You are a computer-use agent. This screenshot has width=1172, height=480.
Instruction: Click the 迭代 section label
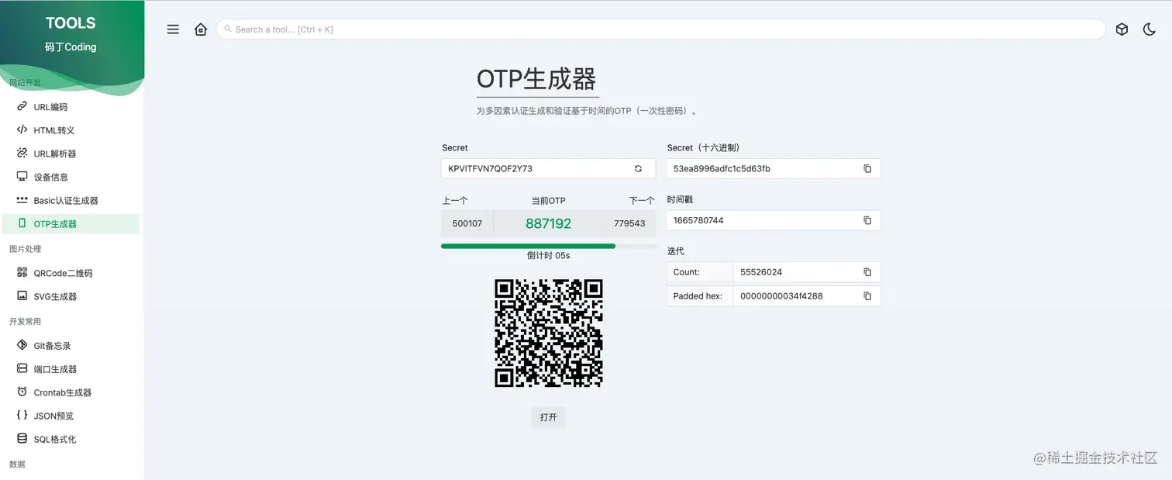click(675, 251)
